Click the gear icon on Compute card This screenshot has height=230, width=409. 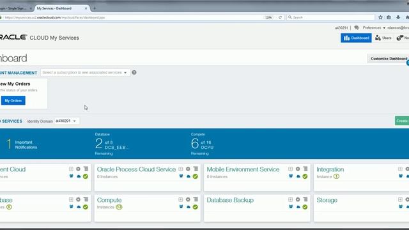pyautogui.click(x=188, y=199)
